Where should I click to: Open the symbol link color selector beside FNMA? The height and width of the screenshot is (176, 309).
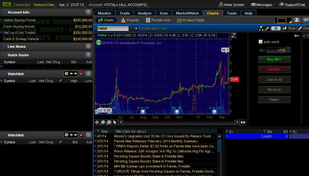click(x=136, y=29)
